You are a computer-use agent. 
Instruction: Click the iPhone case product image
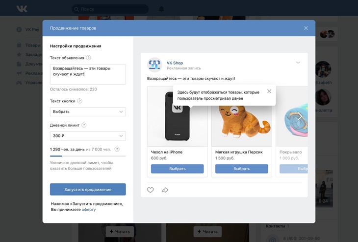pyautogui.click(x=178, y=116)
